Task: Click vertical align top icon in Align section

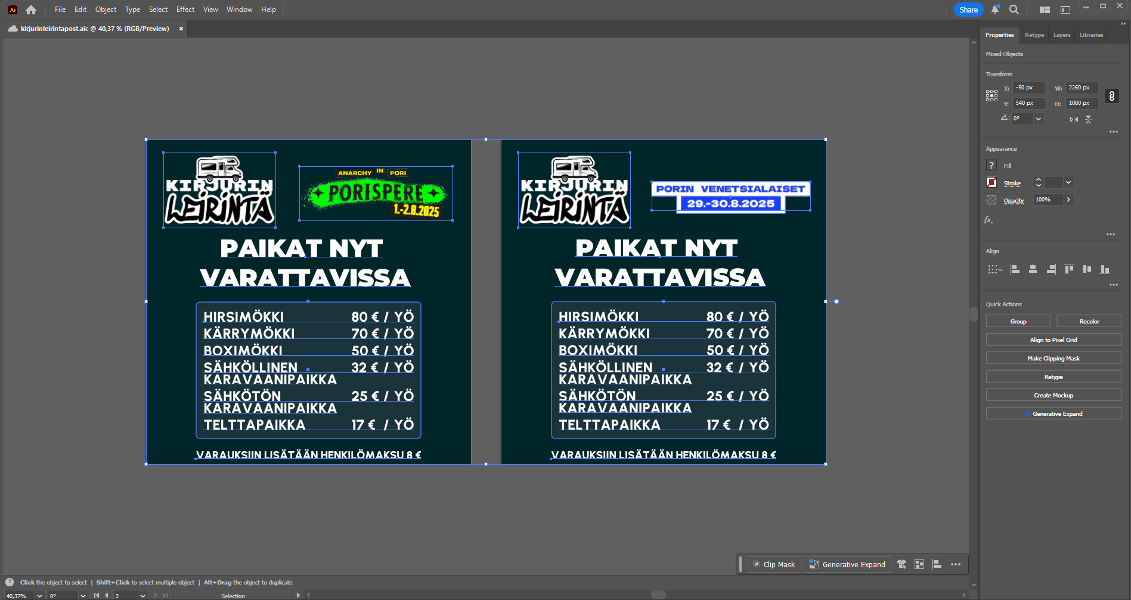Action: point(1069,269)
